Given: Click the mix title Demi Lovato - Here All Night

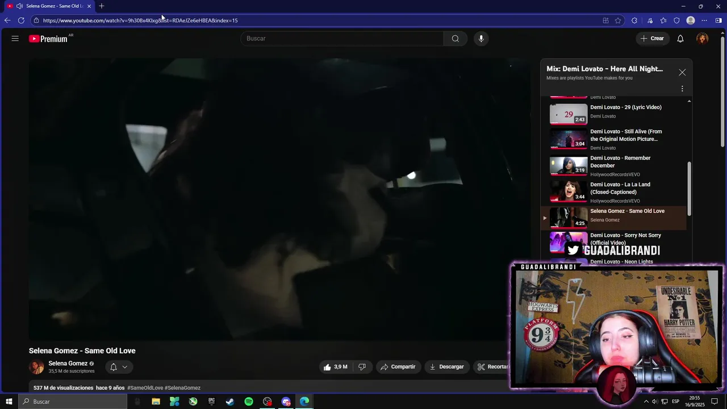Looking at the screenshot, I should click(604, 69).
